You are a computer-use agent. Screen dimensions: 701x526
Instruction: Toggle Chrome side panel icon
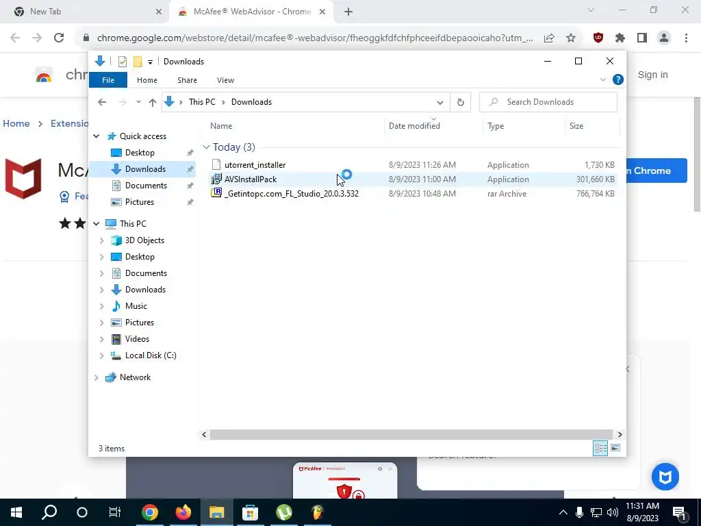[x=642, y=38]
